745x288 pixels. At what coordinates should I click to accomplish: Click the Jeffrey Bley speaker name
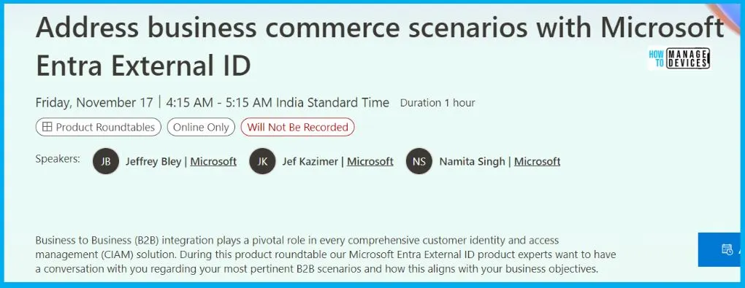tap(153, 161)
